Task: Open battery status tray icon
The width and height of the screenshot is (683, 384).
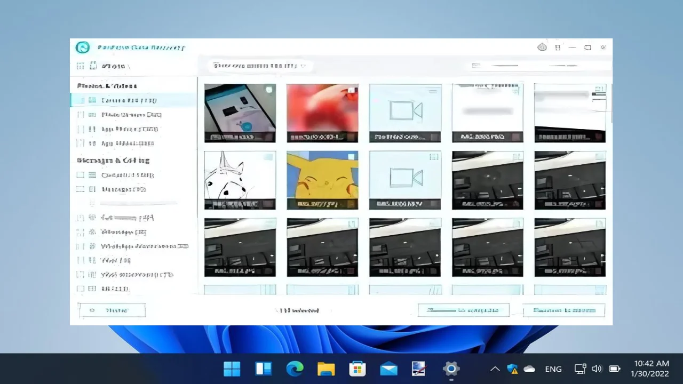Action: coord(615,369)
